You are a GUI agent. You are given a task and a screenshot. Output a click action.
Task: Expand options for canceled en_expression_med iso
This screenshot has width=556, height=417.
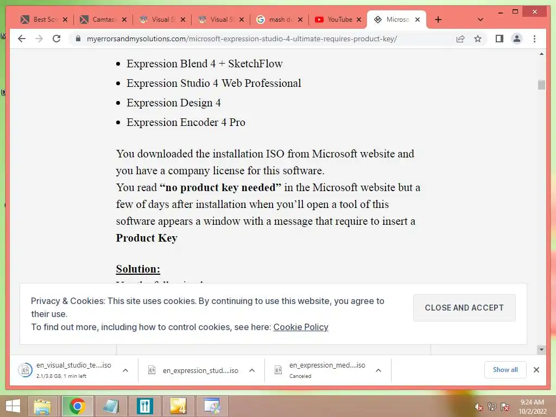click(x=378, y=370)
